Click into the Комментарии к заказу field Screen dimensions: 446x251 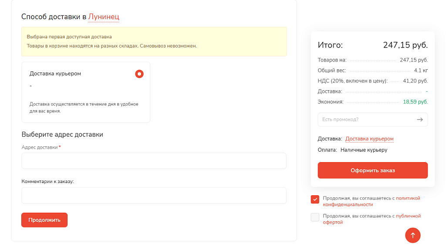tap(154, 196)
